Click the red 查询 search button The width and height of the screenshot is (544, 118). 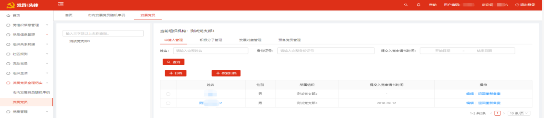coord(174,62)
